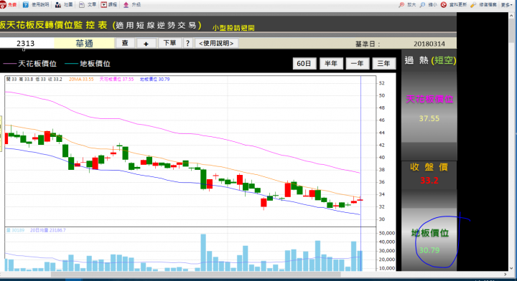The height and width of the screenshot is (281, 517).
Task: Click the vertical scrollbar down arrow
Action: click(x=511, y=268)
